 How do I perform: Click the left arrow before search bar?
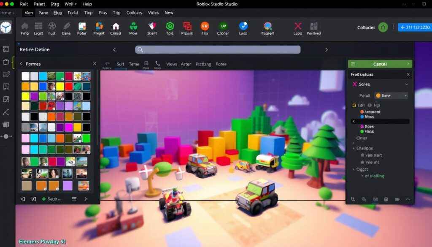(114, 50)
